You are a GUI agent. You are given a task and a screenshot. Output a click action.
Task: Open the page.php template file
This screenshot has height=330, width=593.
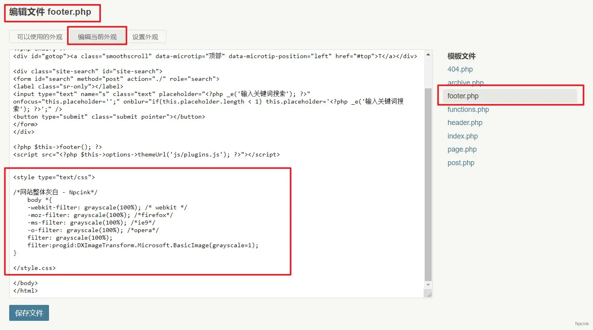point(462,149)
